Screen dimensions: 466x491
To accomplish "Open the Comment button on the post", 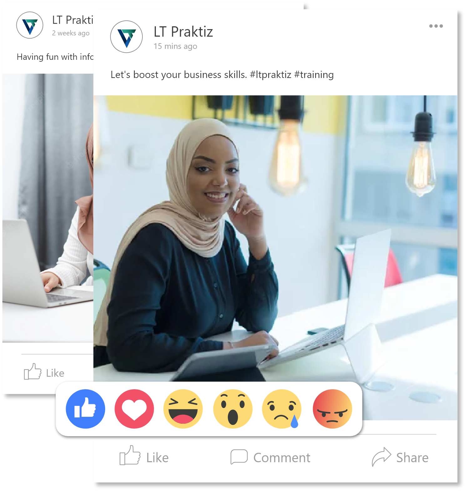I will click(270, 457).
